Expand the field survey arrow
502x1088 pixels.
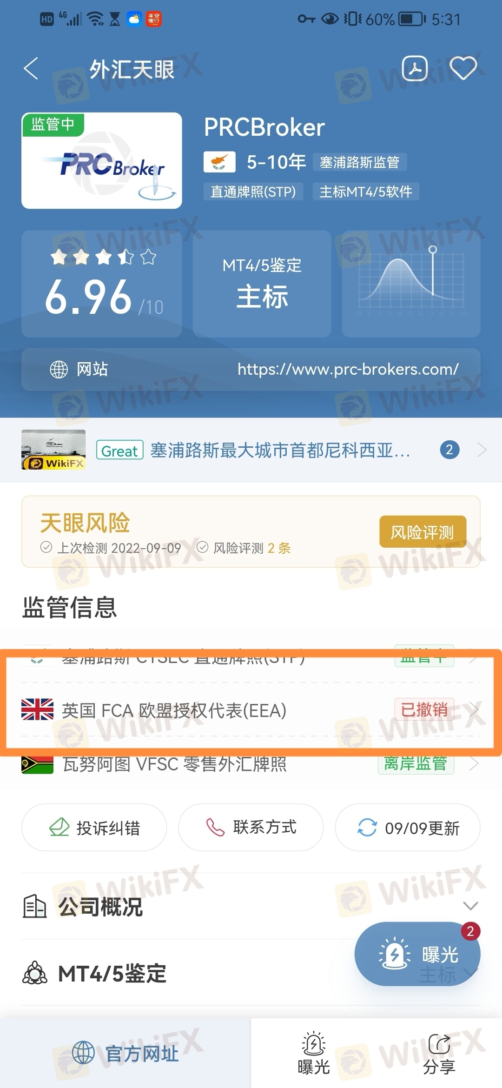pos(482,450)
